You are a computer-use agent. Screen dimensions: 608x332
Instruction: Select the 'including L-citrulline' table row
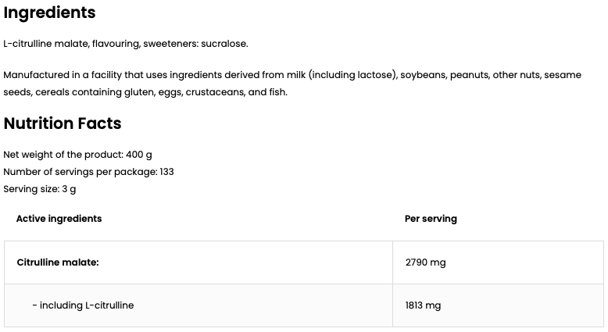83,305
